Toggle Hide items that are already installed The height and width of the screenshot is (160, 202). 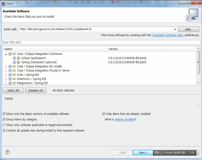pos(104,114)
